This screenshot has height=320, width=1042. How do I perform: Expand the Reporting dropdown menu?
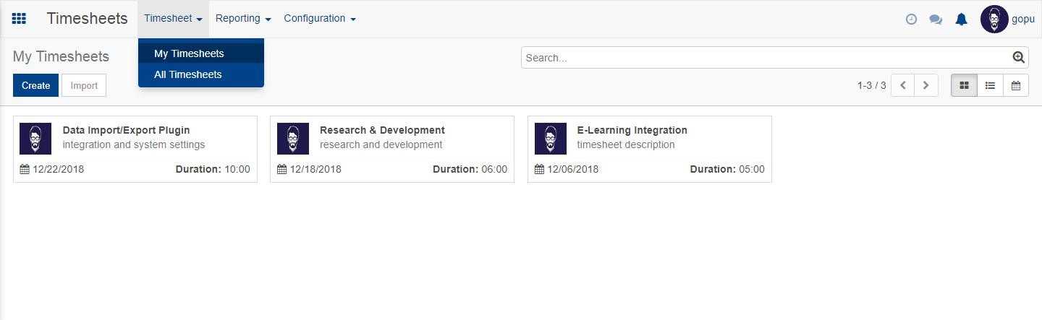pos(243,19)
